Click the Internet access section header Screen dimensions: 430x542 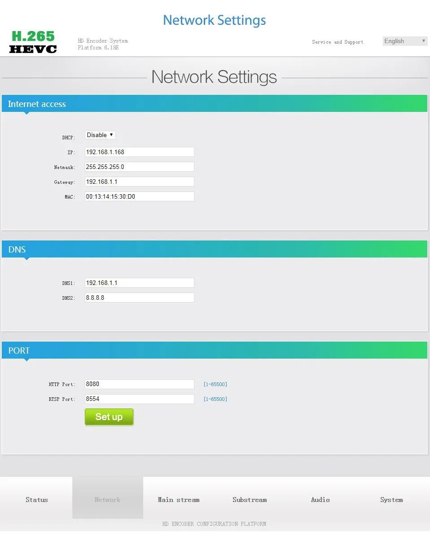[x=215, y=104]
